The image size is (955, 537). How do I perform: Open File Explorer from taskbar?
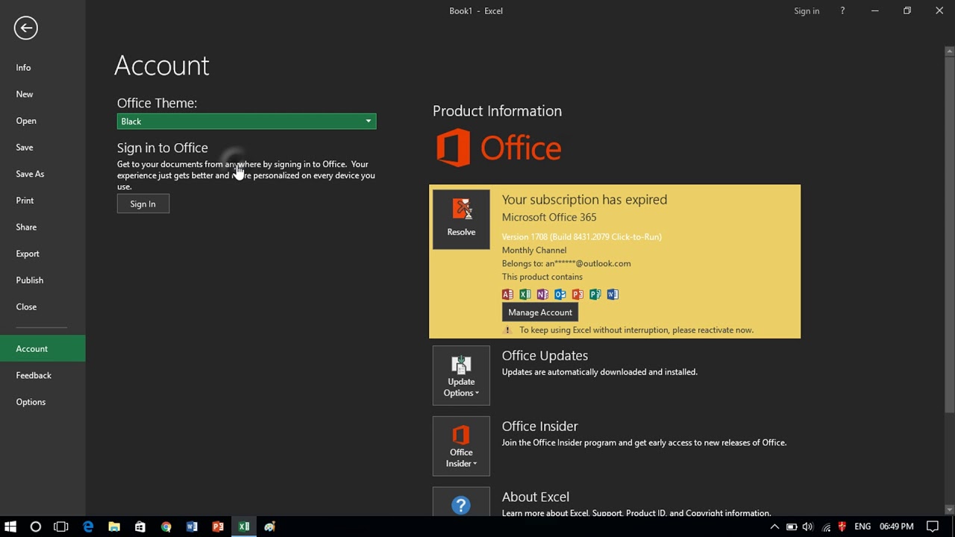tap(114, 527)
